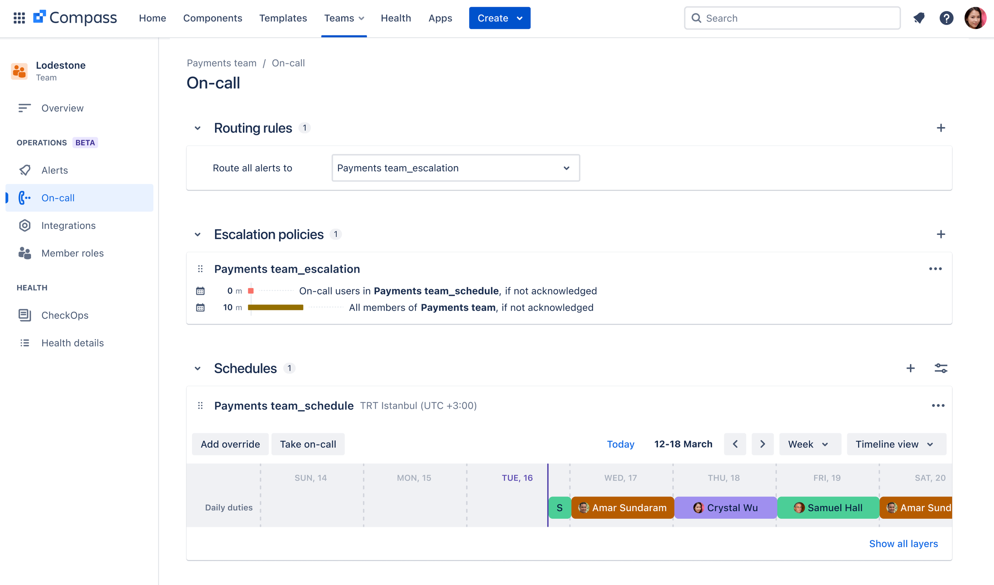
Task: Open the Help question mark icon
Action: click(947, 18)
